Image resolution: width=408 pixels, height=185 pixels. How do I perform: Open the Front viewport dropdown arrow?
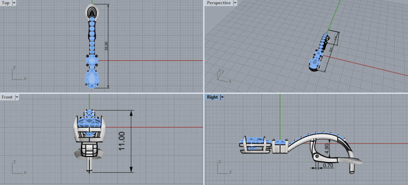[17, 97]
